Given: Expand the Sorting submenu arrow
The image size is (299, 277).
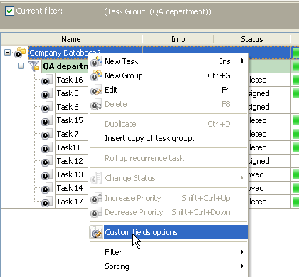Looking at the screenshot, I should [x=242, y=266].
